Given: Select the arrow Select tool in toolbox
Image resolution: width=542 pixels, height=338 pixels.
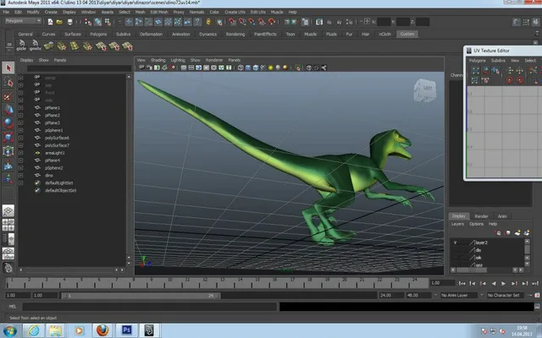Looking at the screenshot, I should pyautogui.click(x=8, y=68).
